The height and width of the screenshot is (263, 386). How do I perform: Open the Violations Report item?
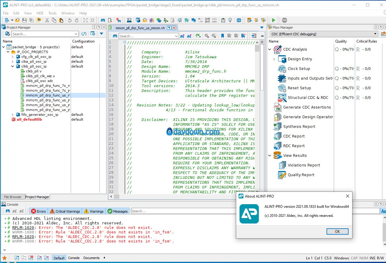pyautogui.click(x=304, y=165)
